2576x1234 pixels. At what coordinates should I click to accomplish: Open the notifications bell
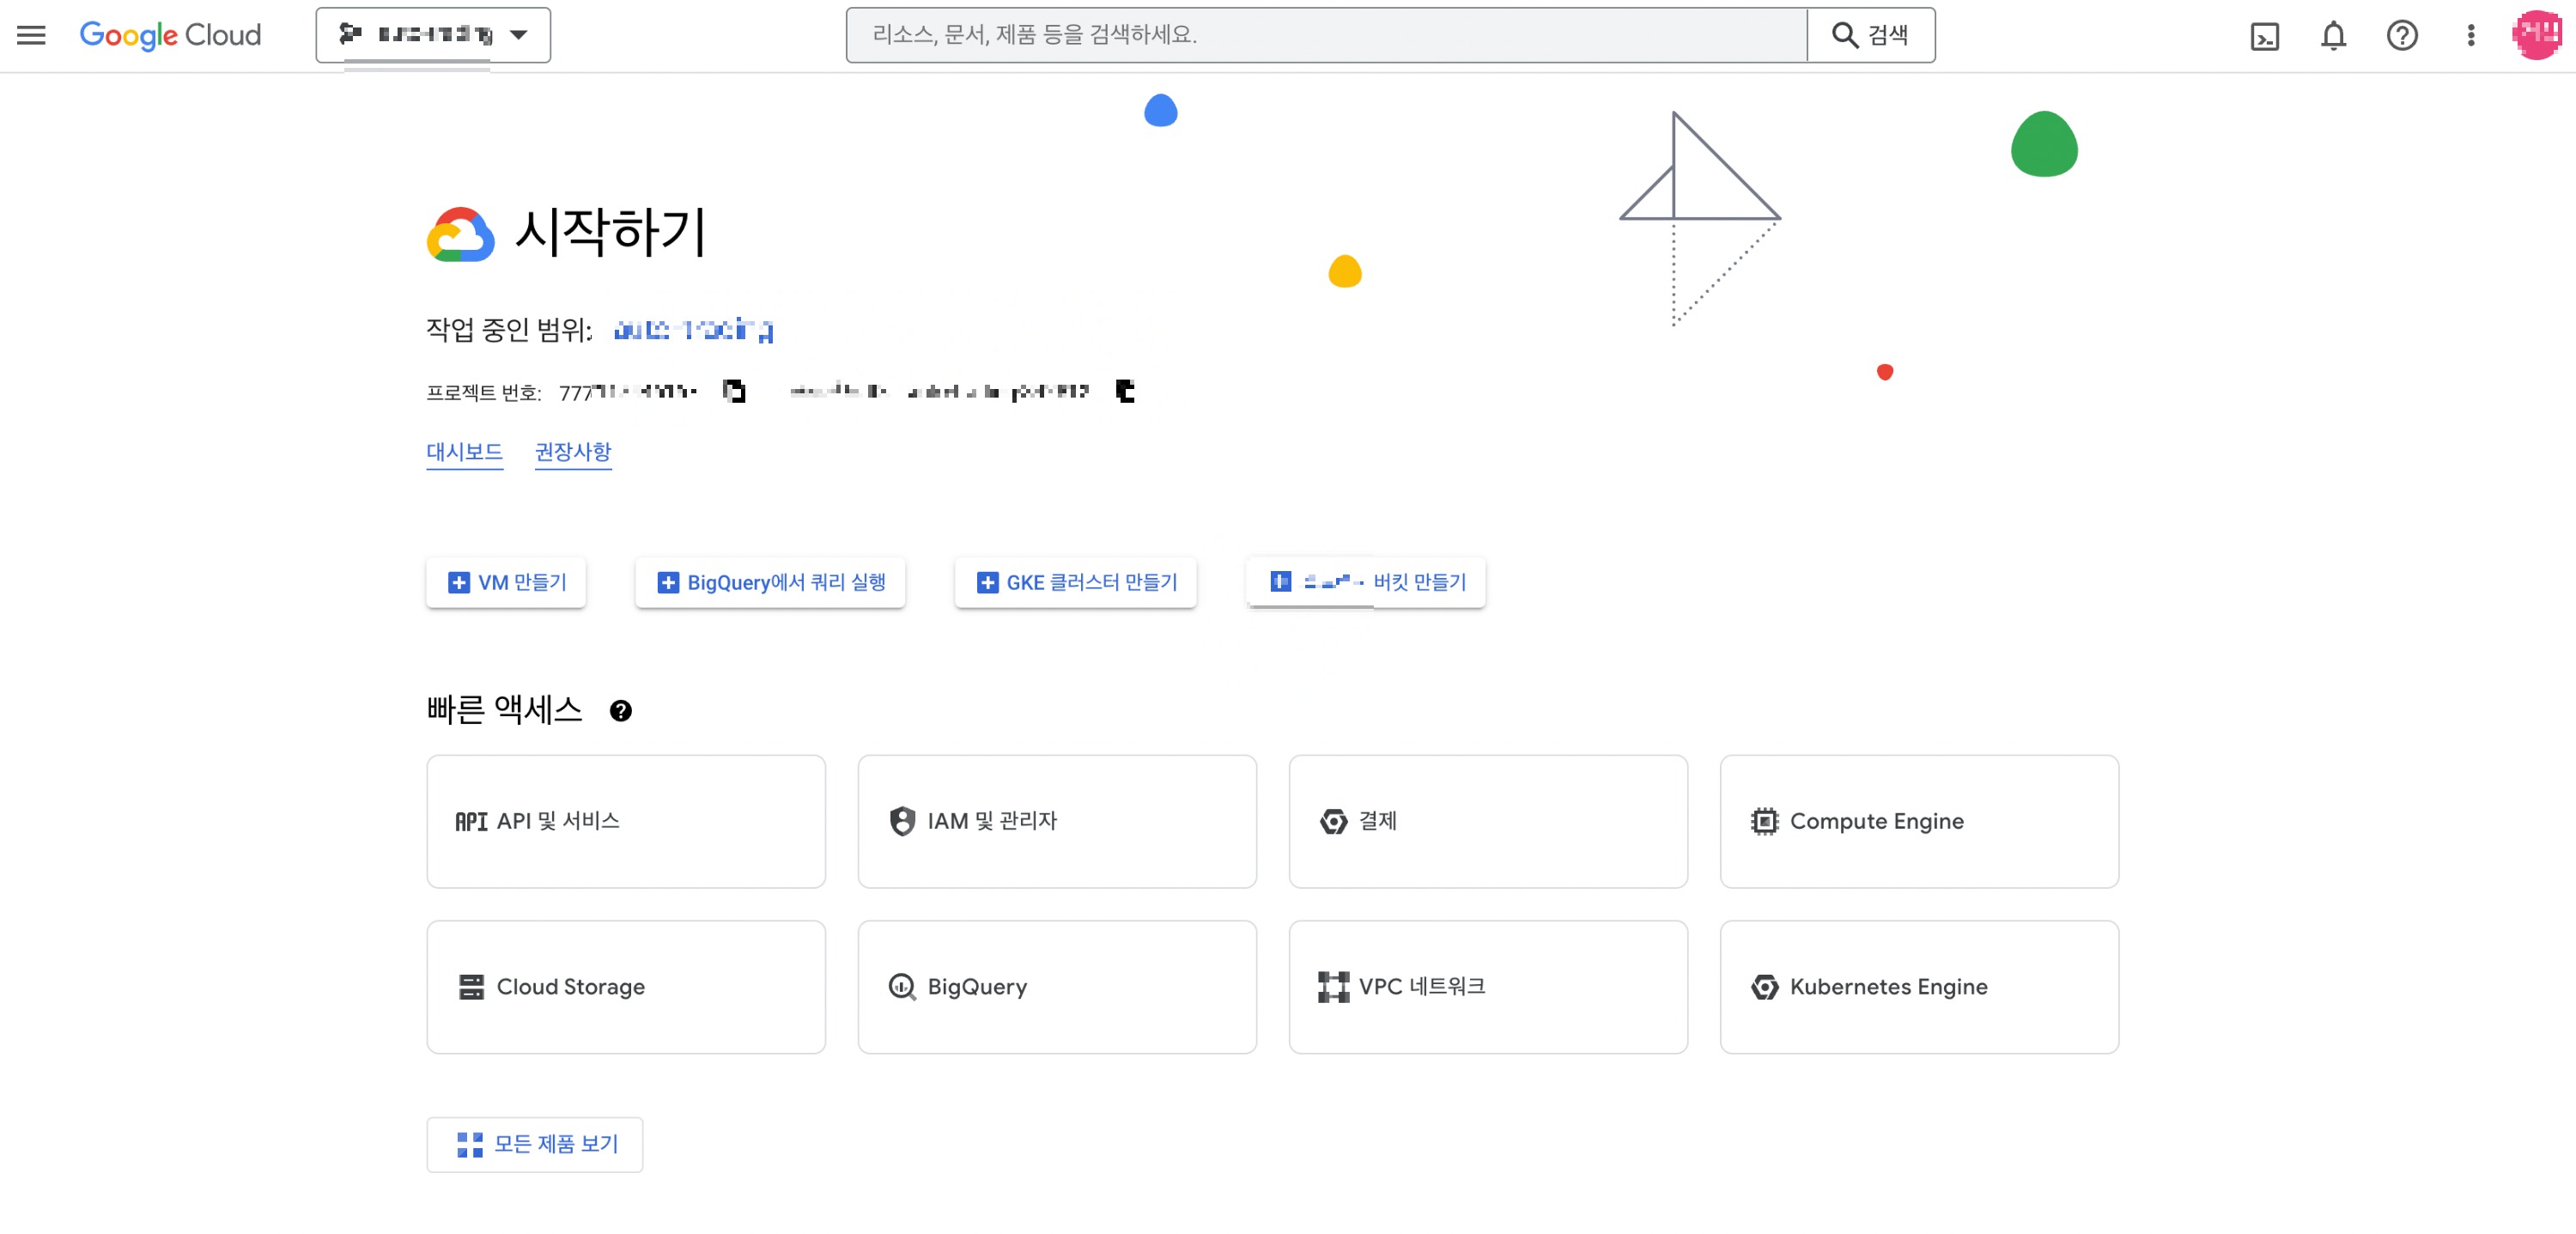(2332, 36)
